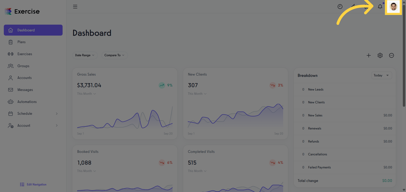
Task: Change Gross Sales This Month period
Action: point(86,94)
